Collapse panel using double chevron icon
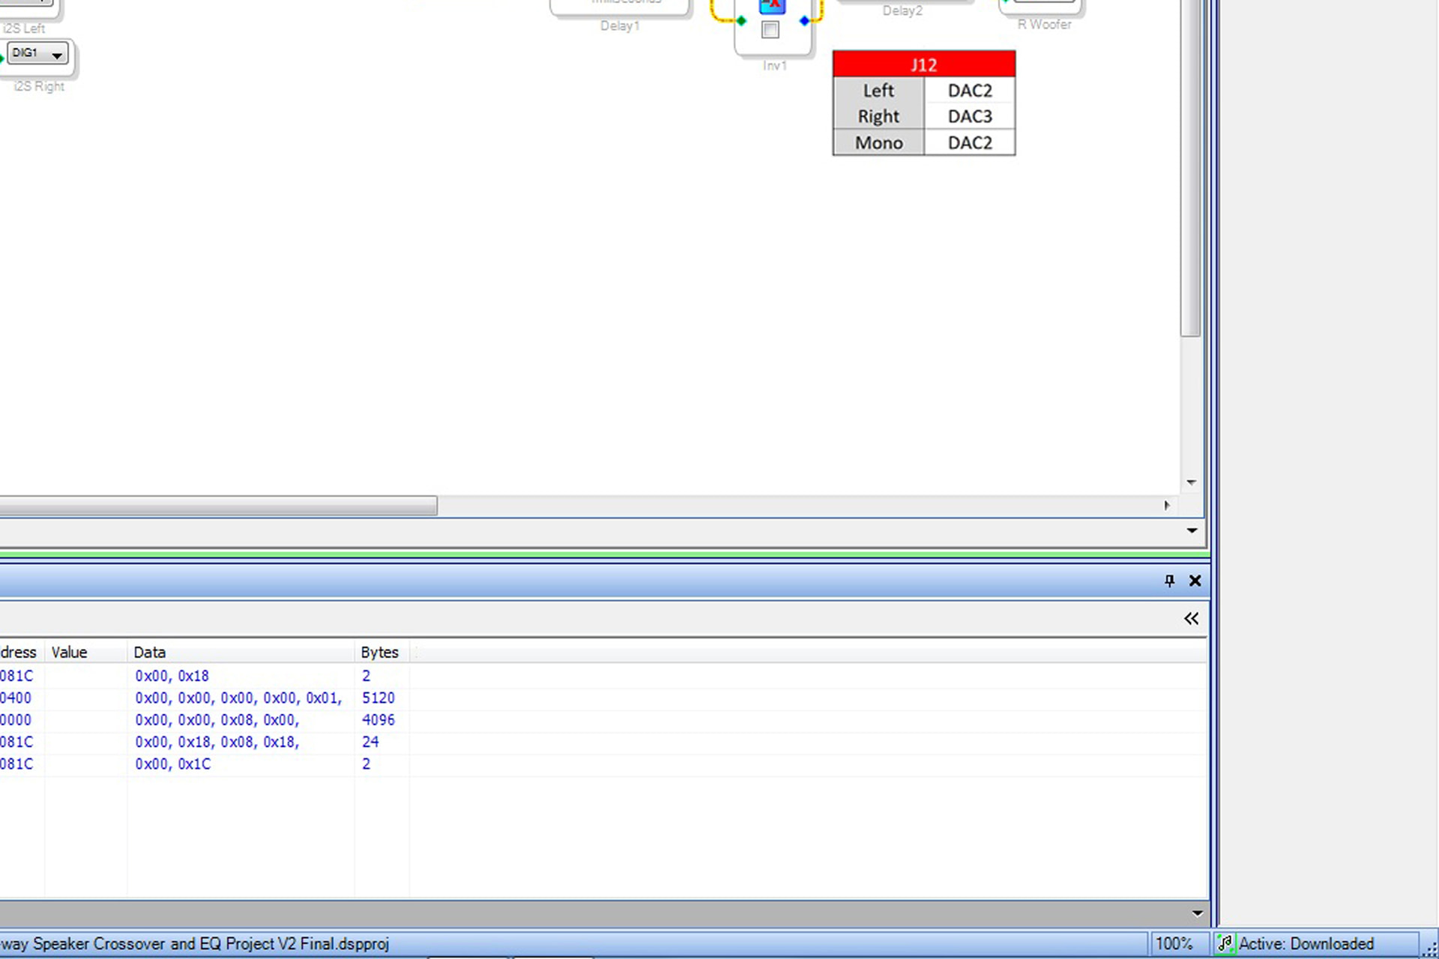Screen dimensions: 1439x959 pos(1191,618)
